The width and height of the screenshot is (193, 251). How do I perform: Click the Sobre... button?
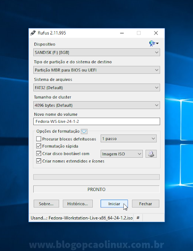pos(46,204)
